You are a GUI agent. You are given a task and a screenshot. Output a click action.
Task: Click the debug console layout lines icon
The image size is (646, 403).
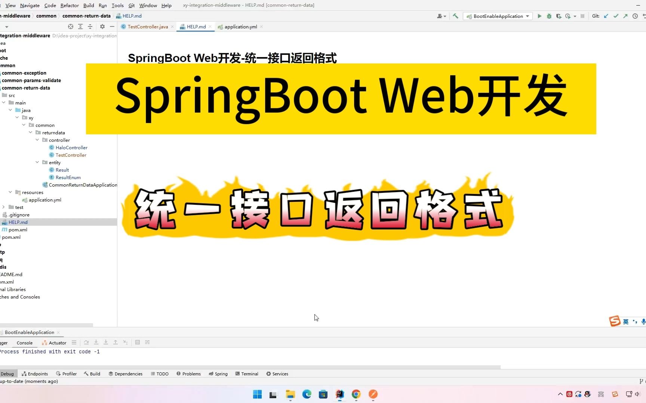click(x=74, y=342)
